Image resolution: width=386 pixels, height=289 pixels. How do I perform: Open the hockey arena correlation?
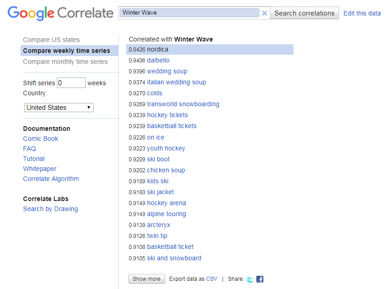click(x=167, y=203)
